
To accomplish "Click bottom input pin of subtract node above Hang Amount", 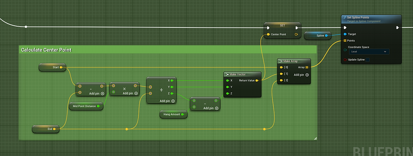I will pos(194,107).
